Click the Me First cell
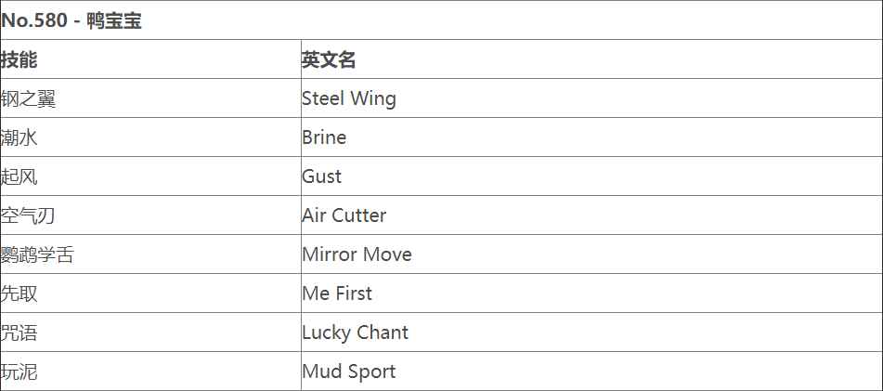The width and height of the screenshot is (883, 391). (337, 293)
